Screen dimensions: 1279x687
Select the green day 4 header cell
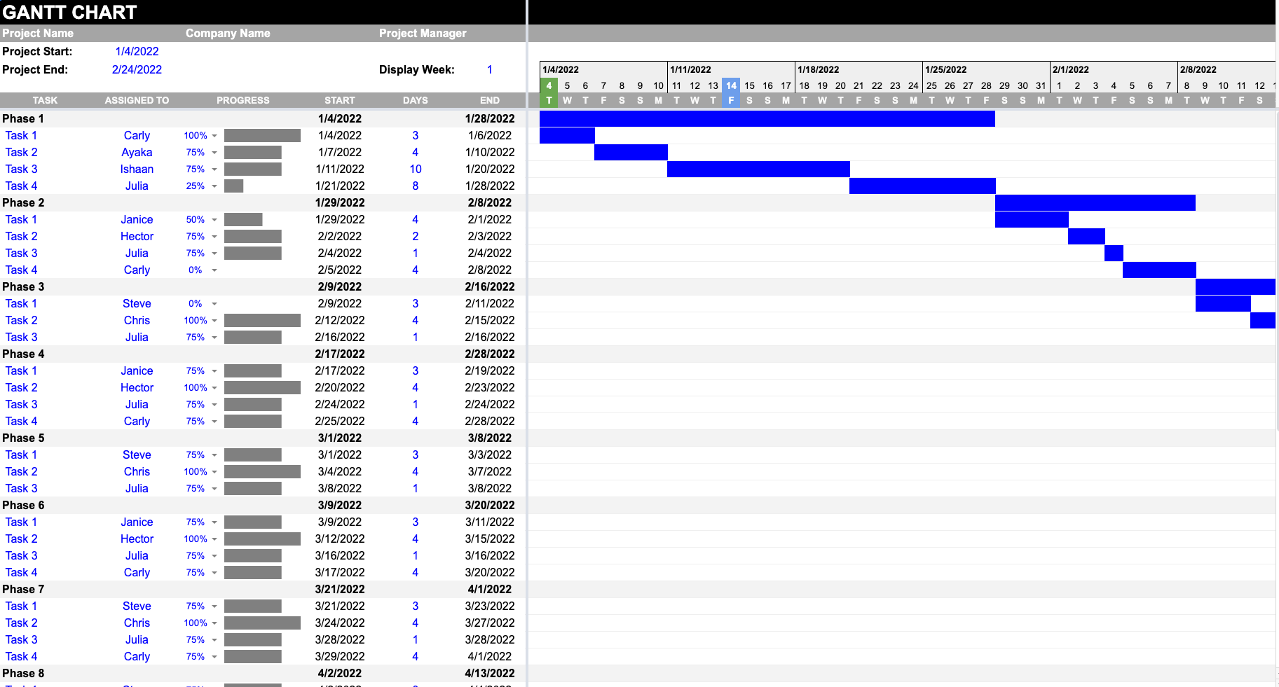tap(549, 85)
